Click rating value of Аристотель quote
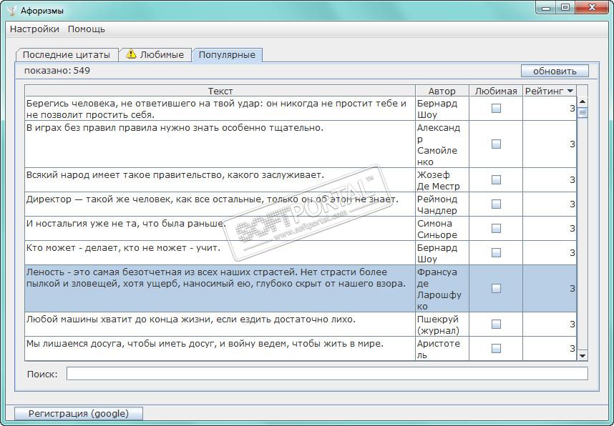Screen dimensions: 614x426 [550, 348]
